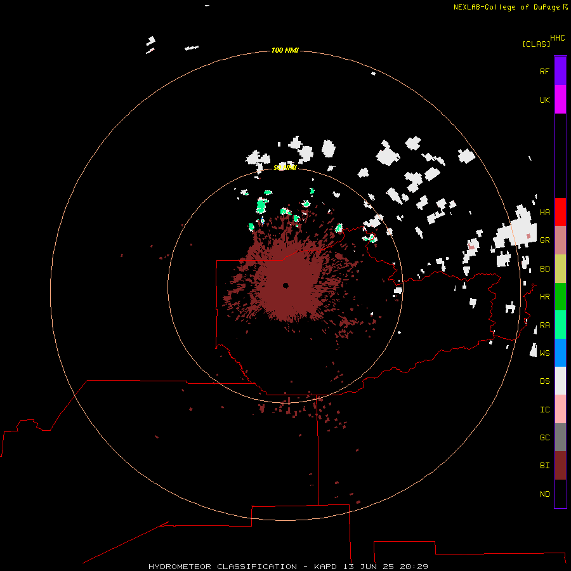This screenshot has width=571, height=571.
Task: Click the UK magenta legend swatch
Action: click(560, 100)
